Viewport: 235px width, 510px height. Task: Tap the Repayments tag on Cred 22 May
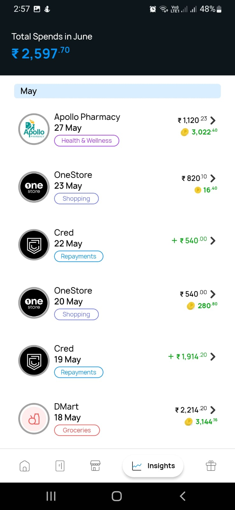(x=79, y=257)
